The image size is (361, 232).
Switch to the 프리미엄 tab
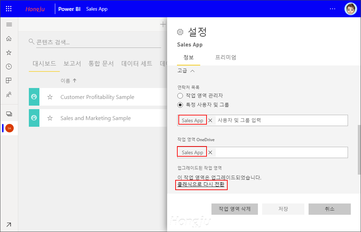pos(226,57)
